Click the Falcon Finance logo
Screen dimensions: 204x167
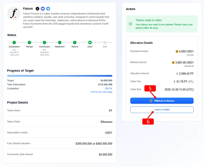coord(14,14)
